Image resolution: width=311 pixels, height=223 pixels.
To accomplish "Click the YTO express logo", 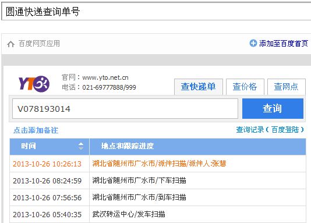I will [x=34, y=84].
